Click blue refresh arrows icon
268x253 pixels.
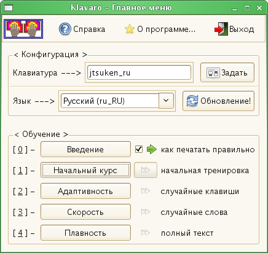[x=192, y=101]
